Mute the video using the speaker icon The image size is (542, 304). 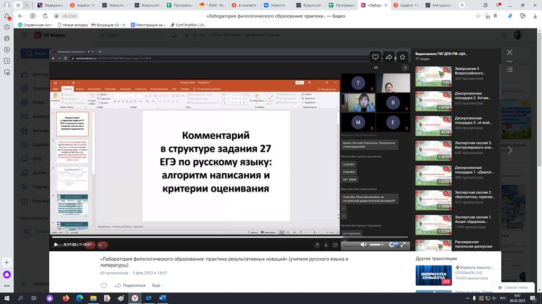[363, 245]
